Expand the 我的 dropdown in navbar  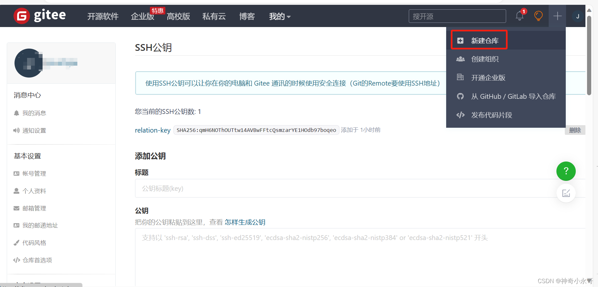point(280,16)
